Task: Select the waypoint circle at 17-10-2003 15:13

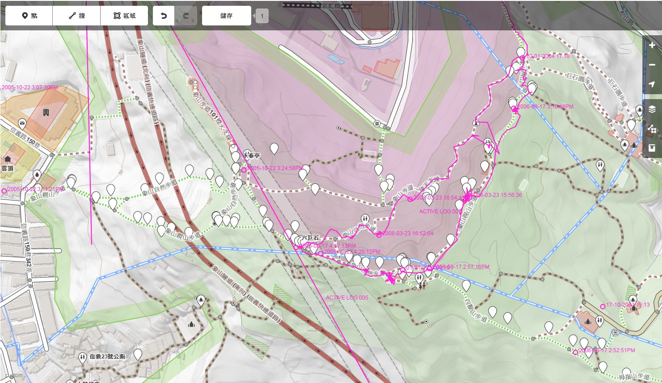Action: [x=603, y=307]
